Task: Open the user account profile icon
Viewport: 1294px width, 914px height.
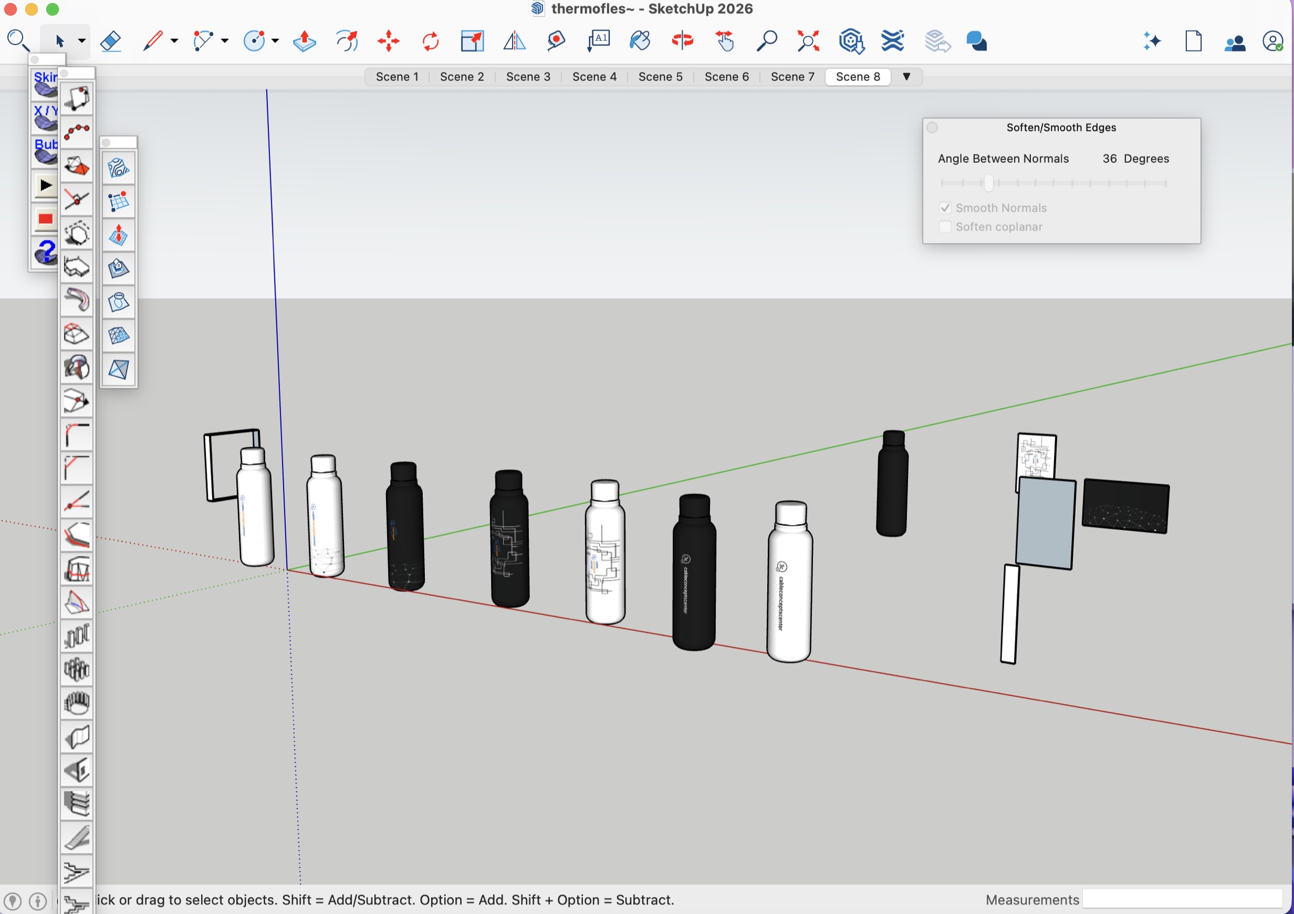Action: [x=1272, y=41]
